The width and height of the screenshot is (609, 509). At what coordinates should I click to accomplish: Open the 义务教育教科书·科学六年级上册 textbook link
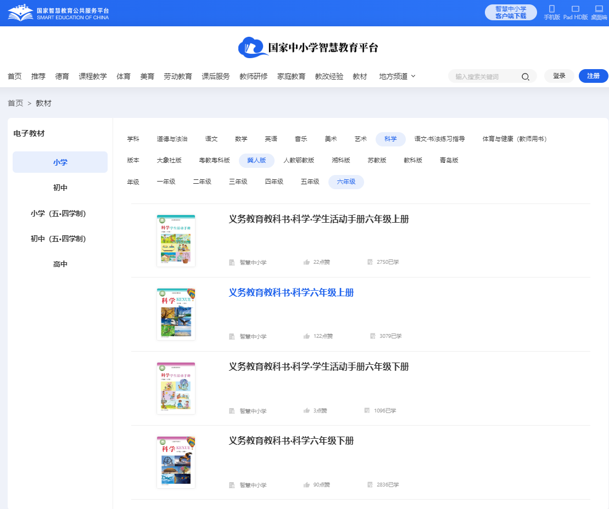point(291,293)
